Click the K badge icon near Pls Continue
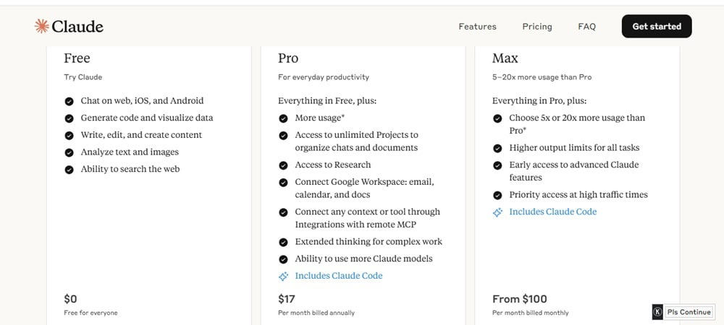 658,312
